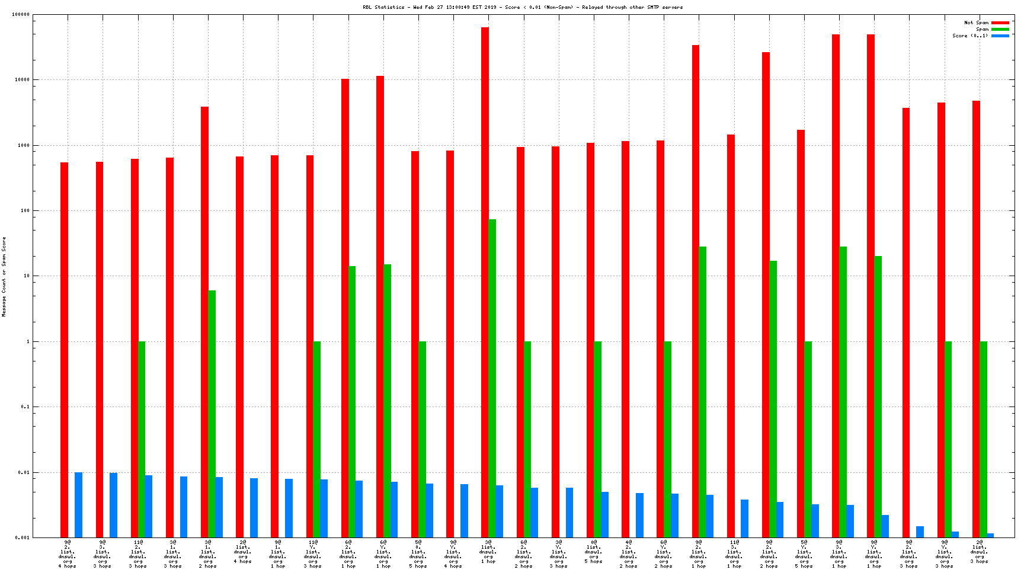Click the green Spam legend swatch
This screenshot has height=576, width=1024.
1000,29
